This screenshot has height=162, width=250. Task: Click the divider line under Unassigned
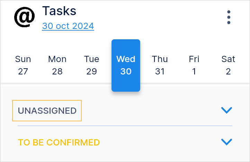[x=125, y=126]
